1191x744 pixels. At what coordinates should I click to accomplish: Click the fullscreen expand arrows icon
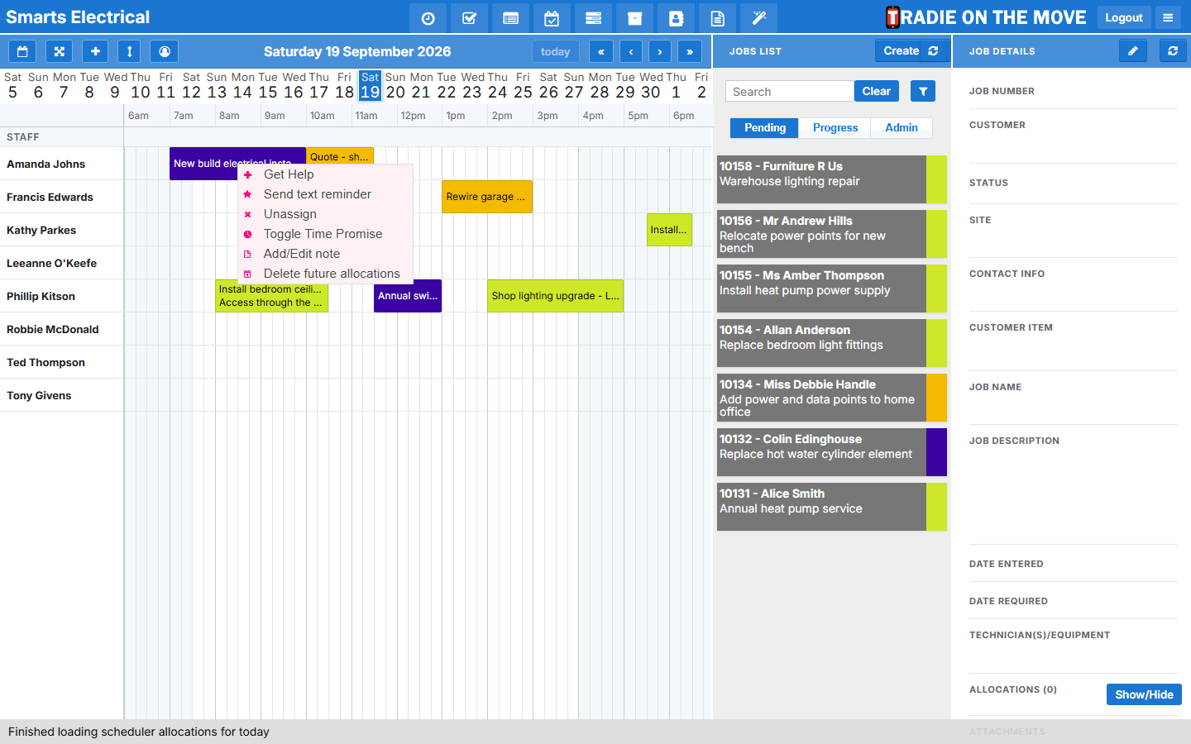[x=59, y=51]
